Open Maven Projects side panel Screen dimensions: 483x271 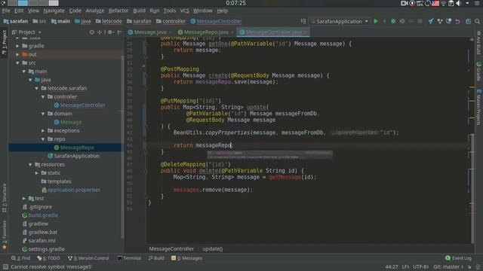(x=478, y=107)
